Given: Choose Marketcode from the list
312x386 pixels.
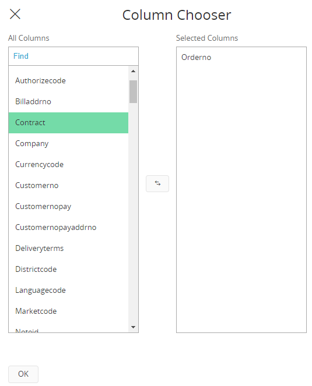Looking at the screenshot, I should click(x=68, y=311).
